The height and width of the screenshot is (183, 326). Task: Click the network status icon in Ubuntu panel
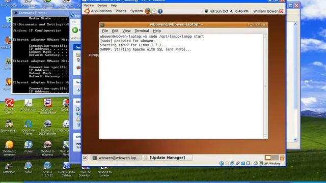pyautogui.click(x=206, y=11)
